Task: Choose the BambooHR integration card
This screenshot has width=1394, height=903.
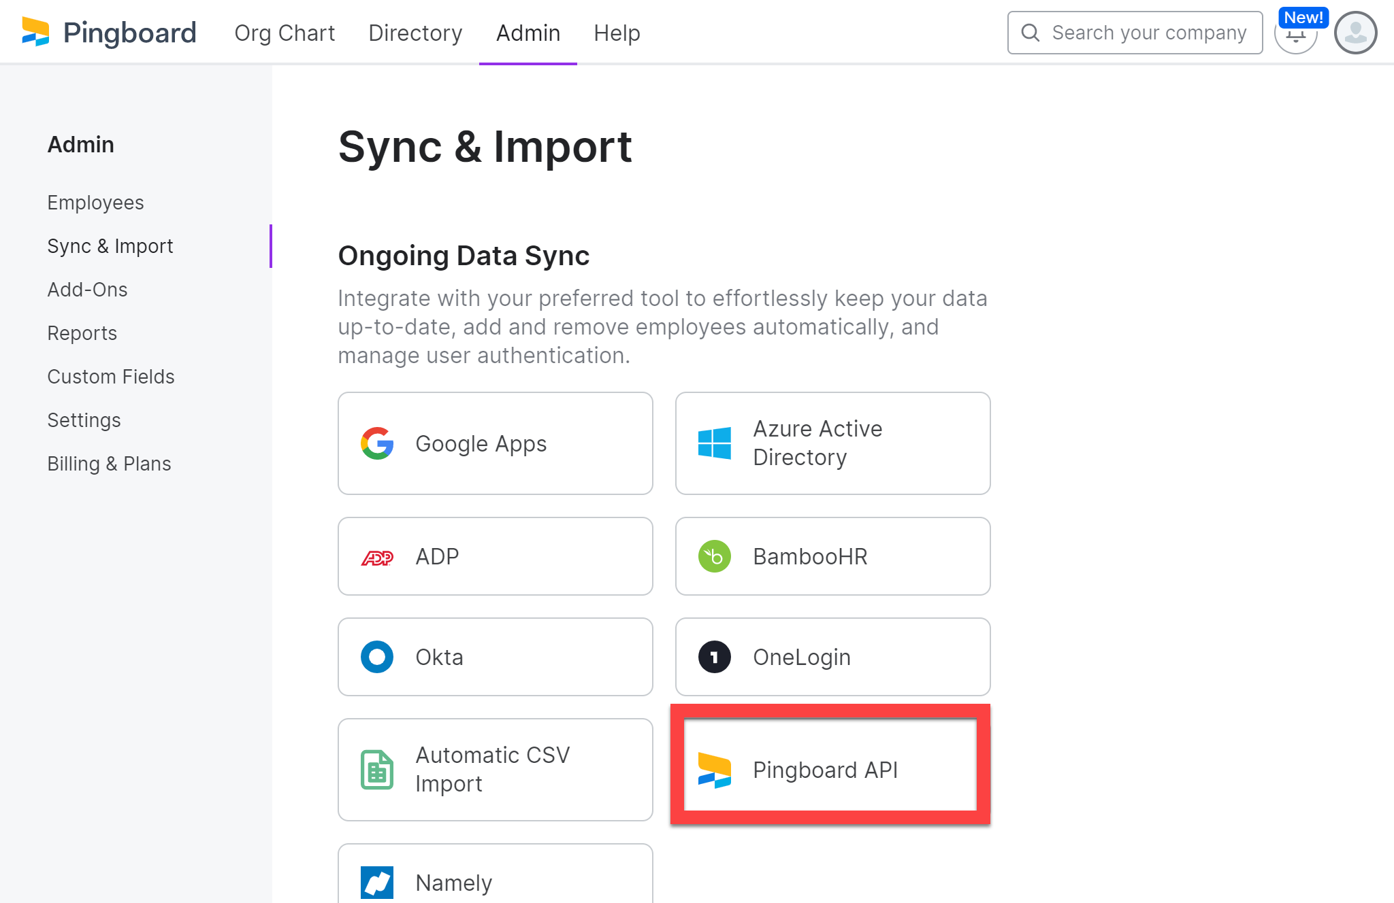Action: click(833, 556)
